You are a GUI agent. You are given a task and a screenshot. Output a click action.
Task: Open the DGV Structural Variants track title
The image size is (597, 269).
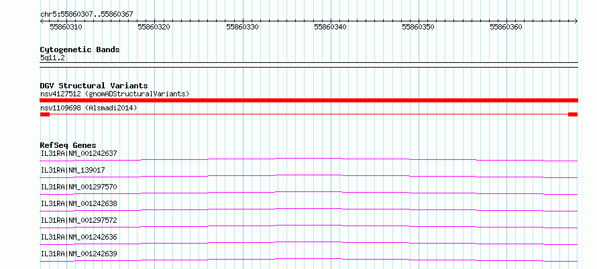(94, 86)
